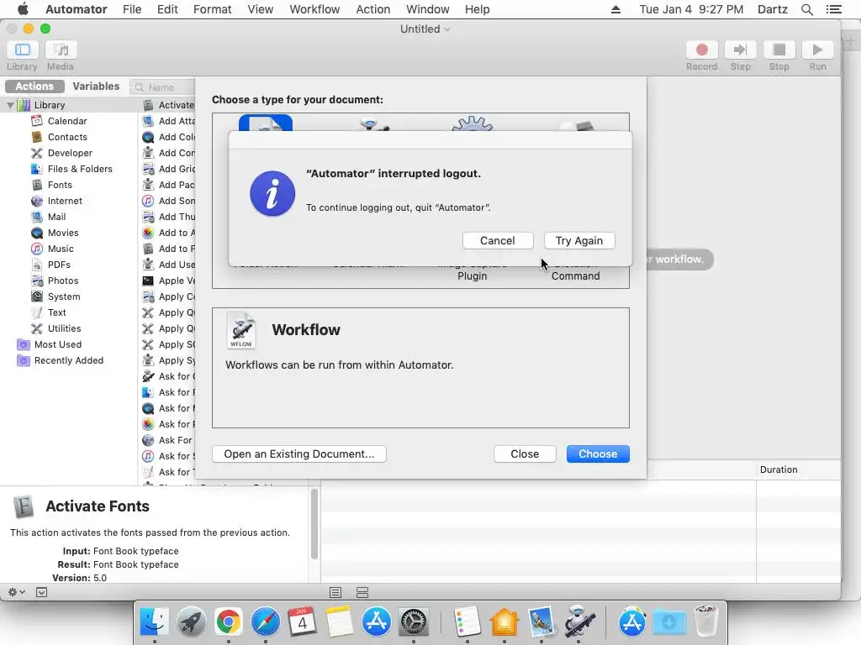The width and height of the screenshot is (861, 645).
Task: Select Contacts category in Library list
Action: coord(67,137)
